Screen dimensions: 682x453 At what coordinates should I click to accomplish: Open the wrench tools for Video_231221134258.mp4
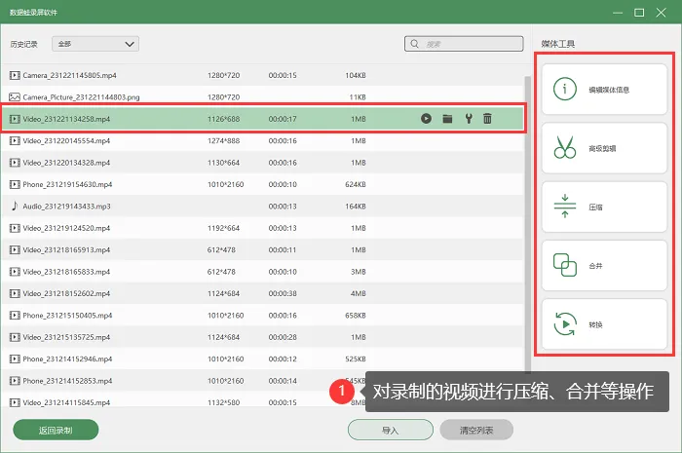pyautogui.click(x=469, y=118)
